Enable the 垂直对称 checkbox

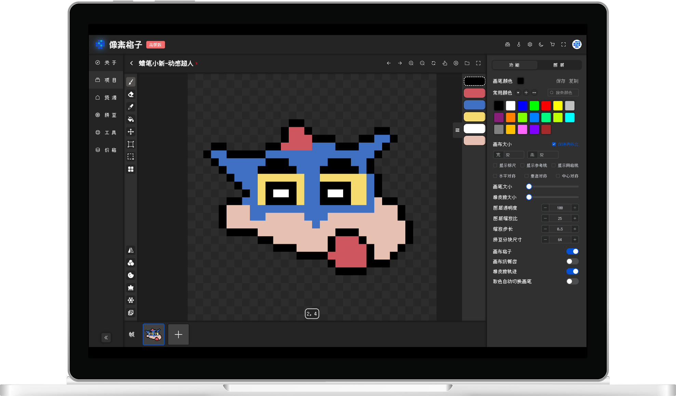526,176
